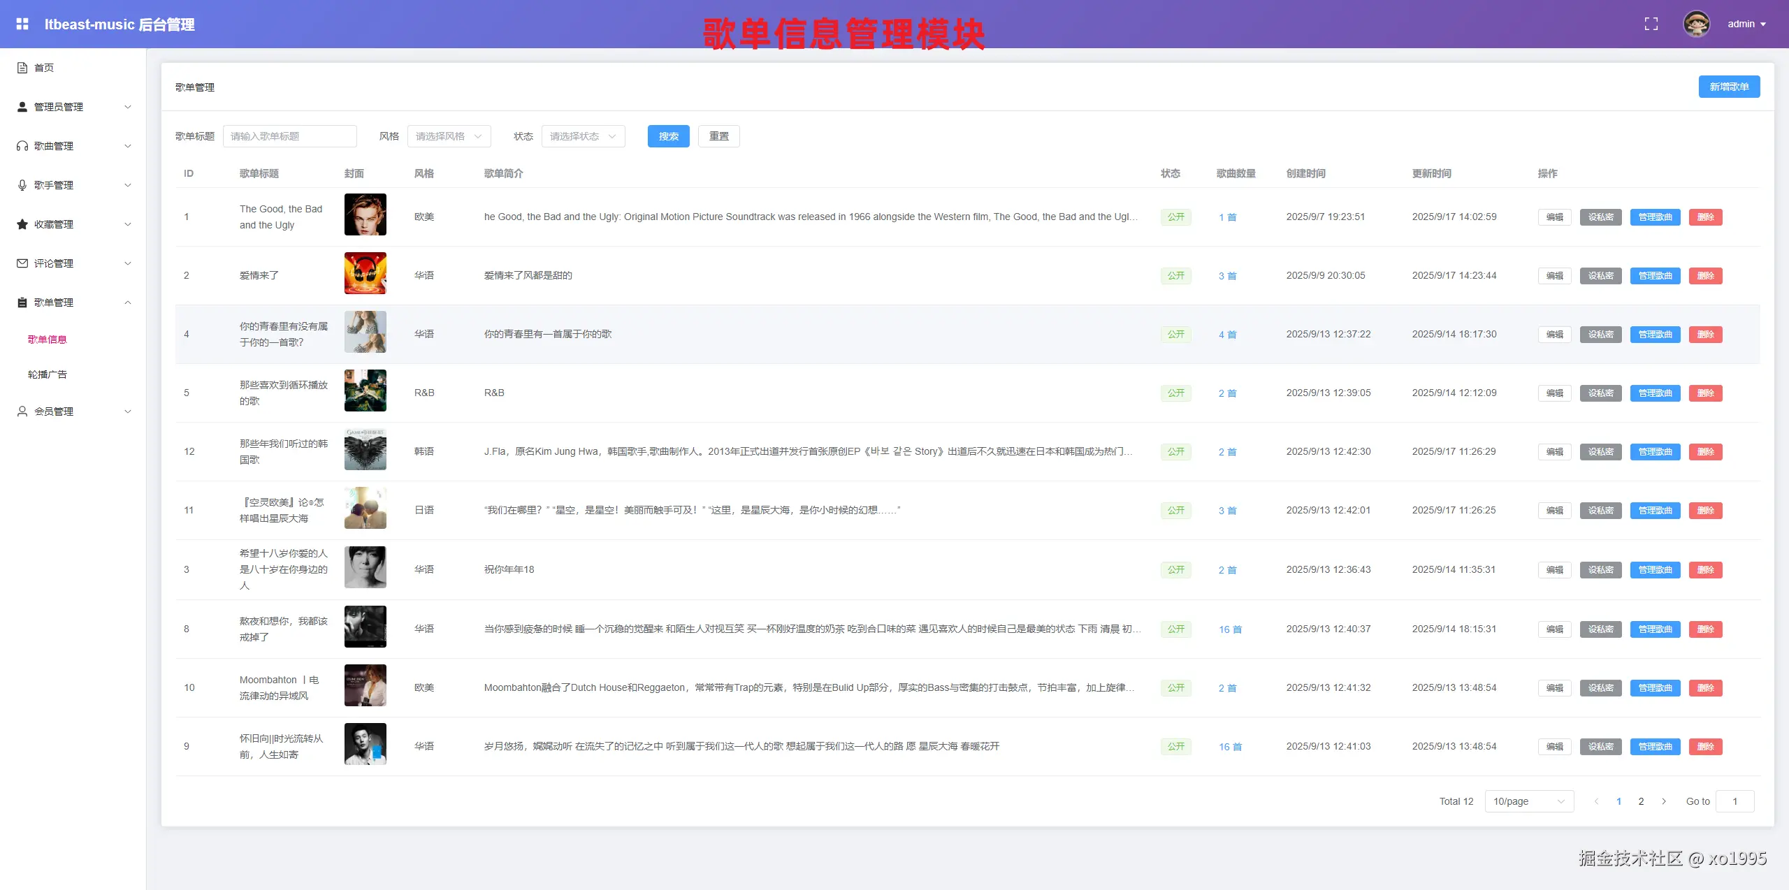Click the fullscreen toggle icon in header
Viewport: 1789px width, 890px height.
pyautogui.click(x=1651, y=24)
